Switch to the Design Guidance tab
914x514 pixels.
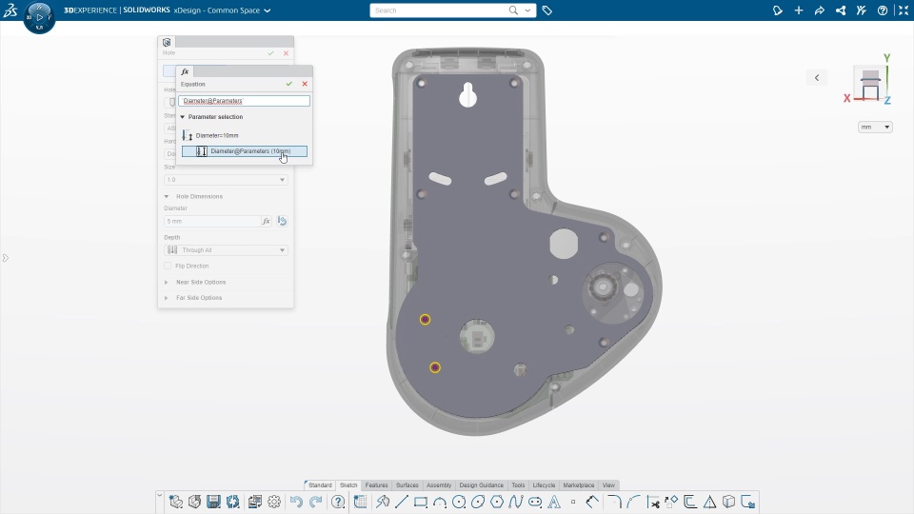point(482,485)
